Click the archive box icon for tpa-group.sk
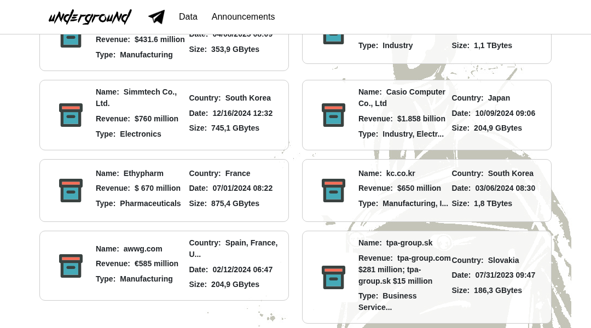The height and width of the screenshot is (328, 591). coord(333,277)
